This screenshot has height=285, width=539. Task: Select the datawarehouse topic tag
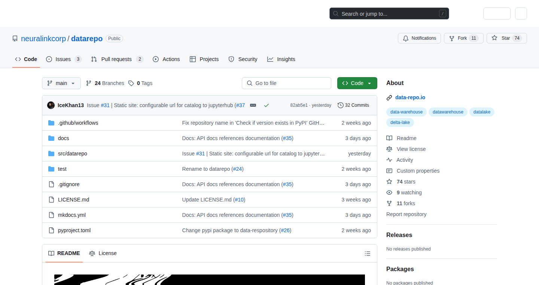click(x=448, y=112)
